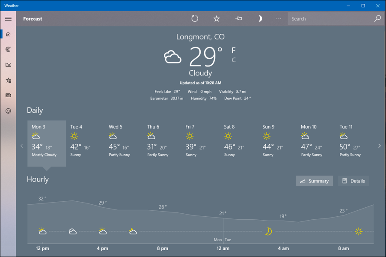Viewport: 386px width, 257px height.
Task: Send Feedback via the smiley icon
Action: (x=8, y=111)
